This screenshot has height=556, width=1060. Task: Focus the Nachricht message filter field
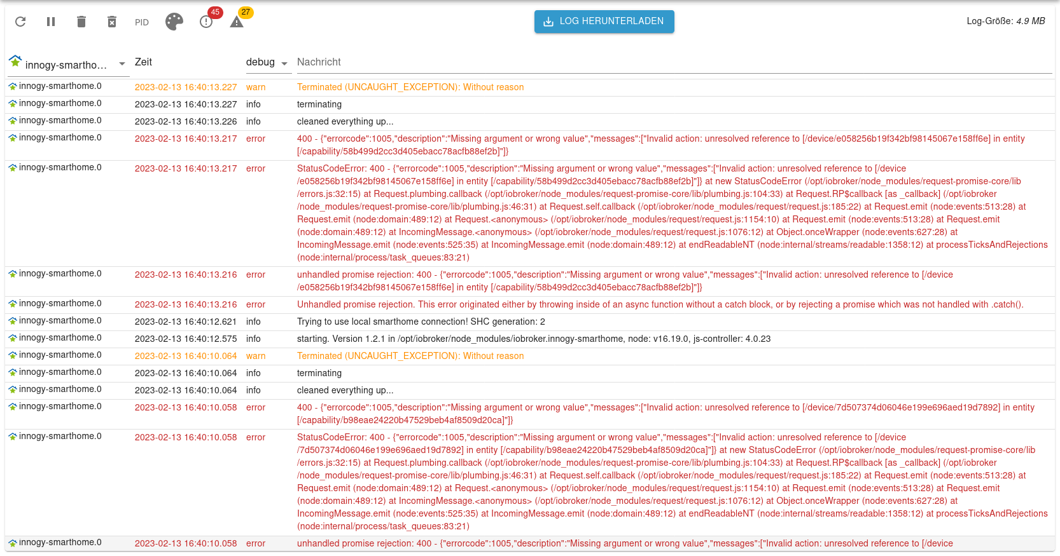674,62
